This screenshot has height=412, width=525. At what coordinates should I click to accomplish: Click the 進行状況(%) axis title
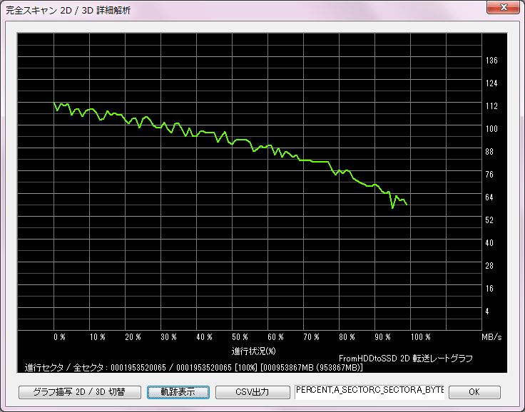253,351
